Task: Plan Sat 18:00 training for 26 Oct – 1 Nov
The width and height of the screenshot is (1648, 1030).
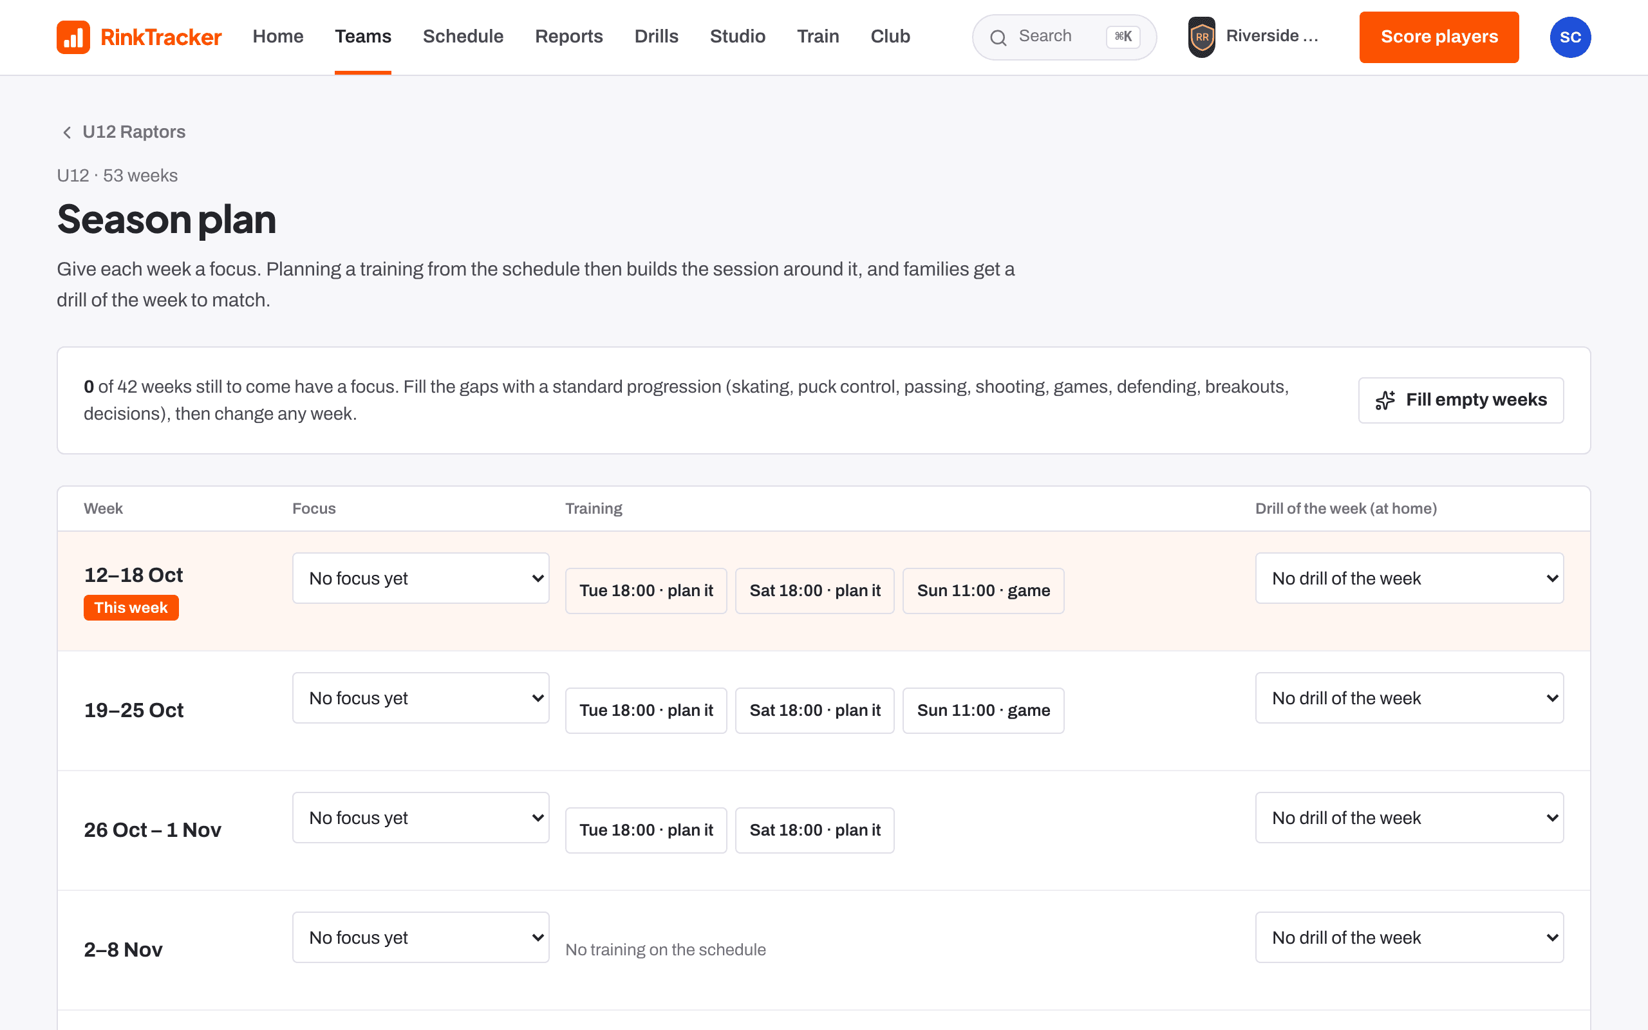Action: pos(814,830)
